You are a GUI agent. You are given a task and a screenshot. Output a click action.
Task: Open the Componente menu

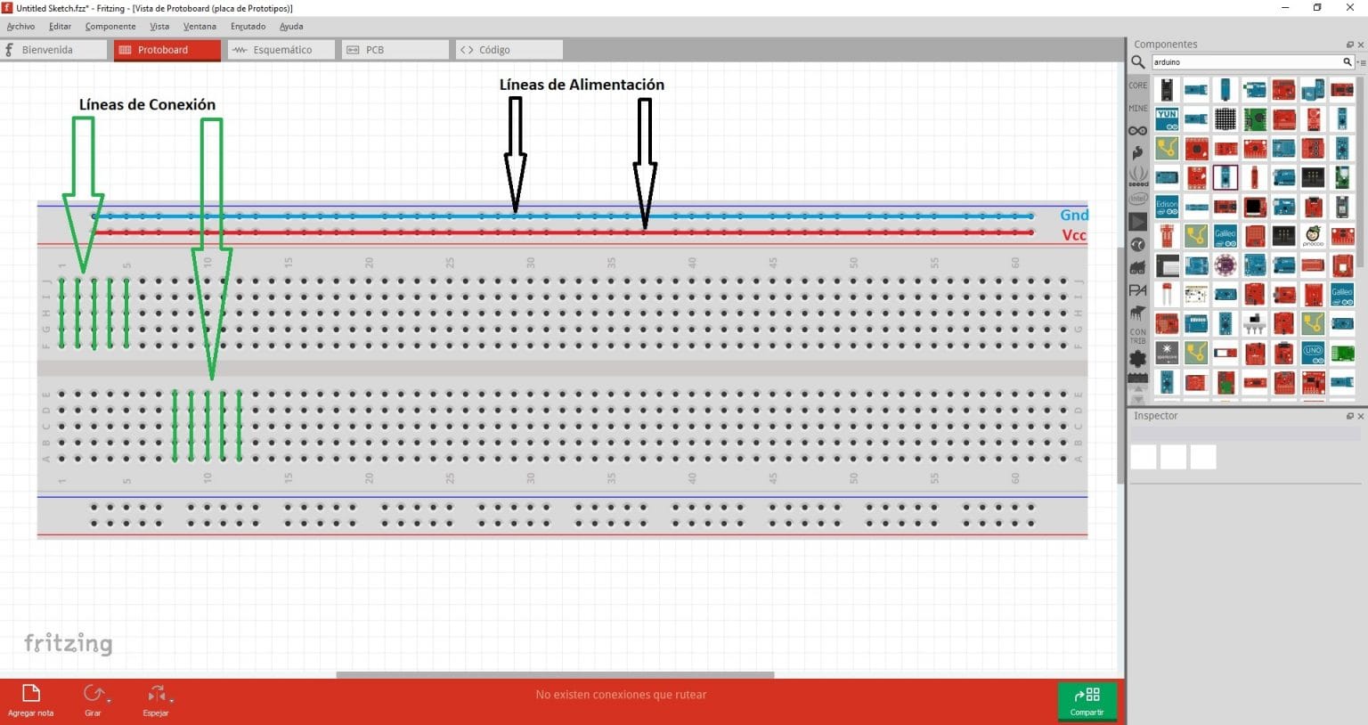coord(110,26)
